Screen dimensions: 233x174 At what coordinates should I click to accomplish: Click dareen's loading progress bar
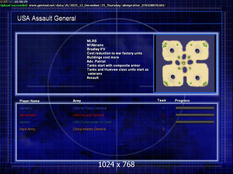pos(195,122)
